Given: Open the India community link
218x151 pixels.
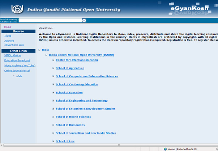Looking at the screenshot, I should click(x=45, y=50).
